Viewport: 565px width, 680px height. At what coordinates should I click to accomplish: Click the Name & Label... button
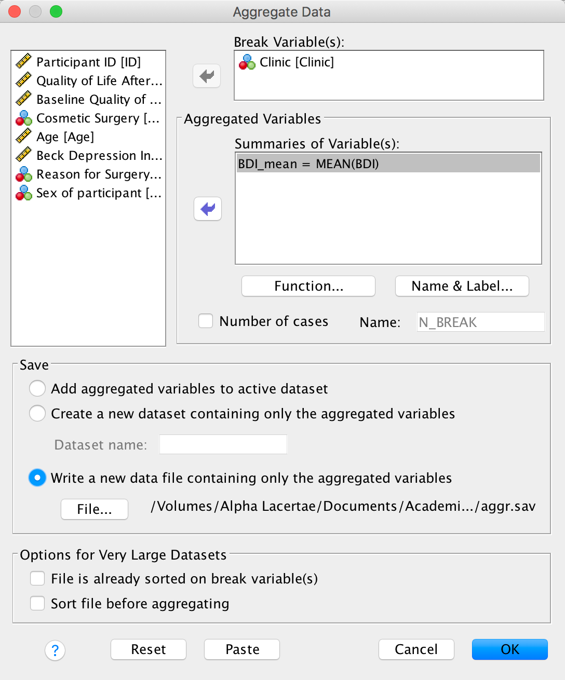(x=462, y=286)
